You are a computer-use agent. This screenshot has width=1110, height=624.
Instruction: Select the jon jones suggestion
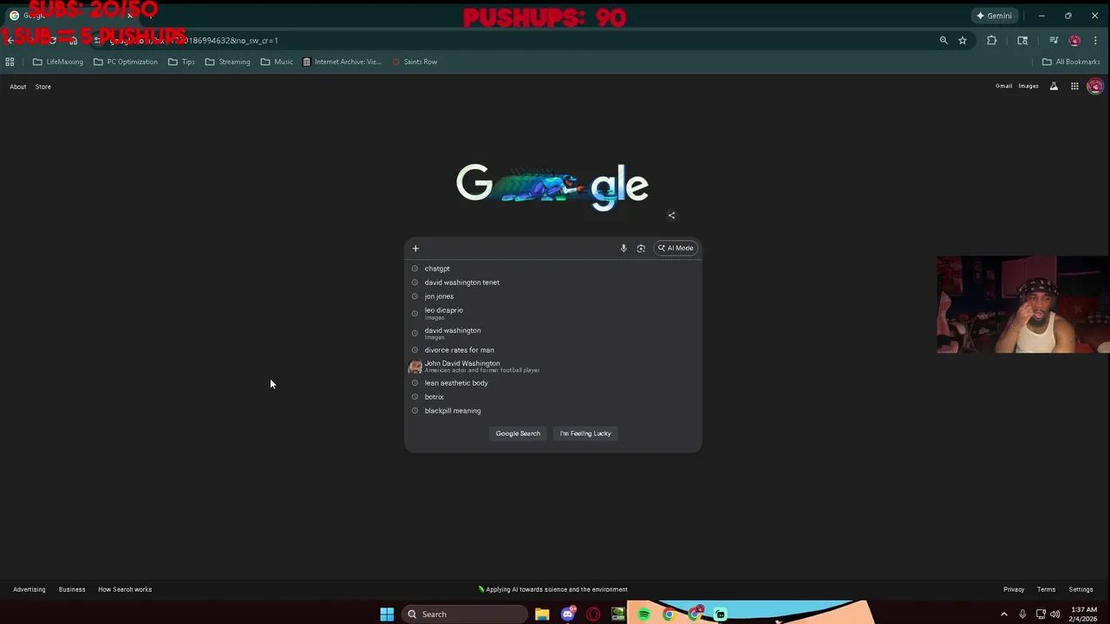coord(553,296)
